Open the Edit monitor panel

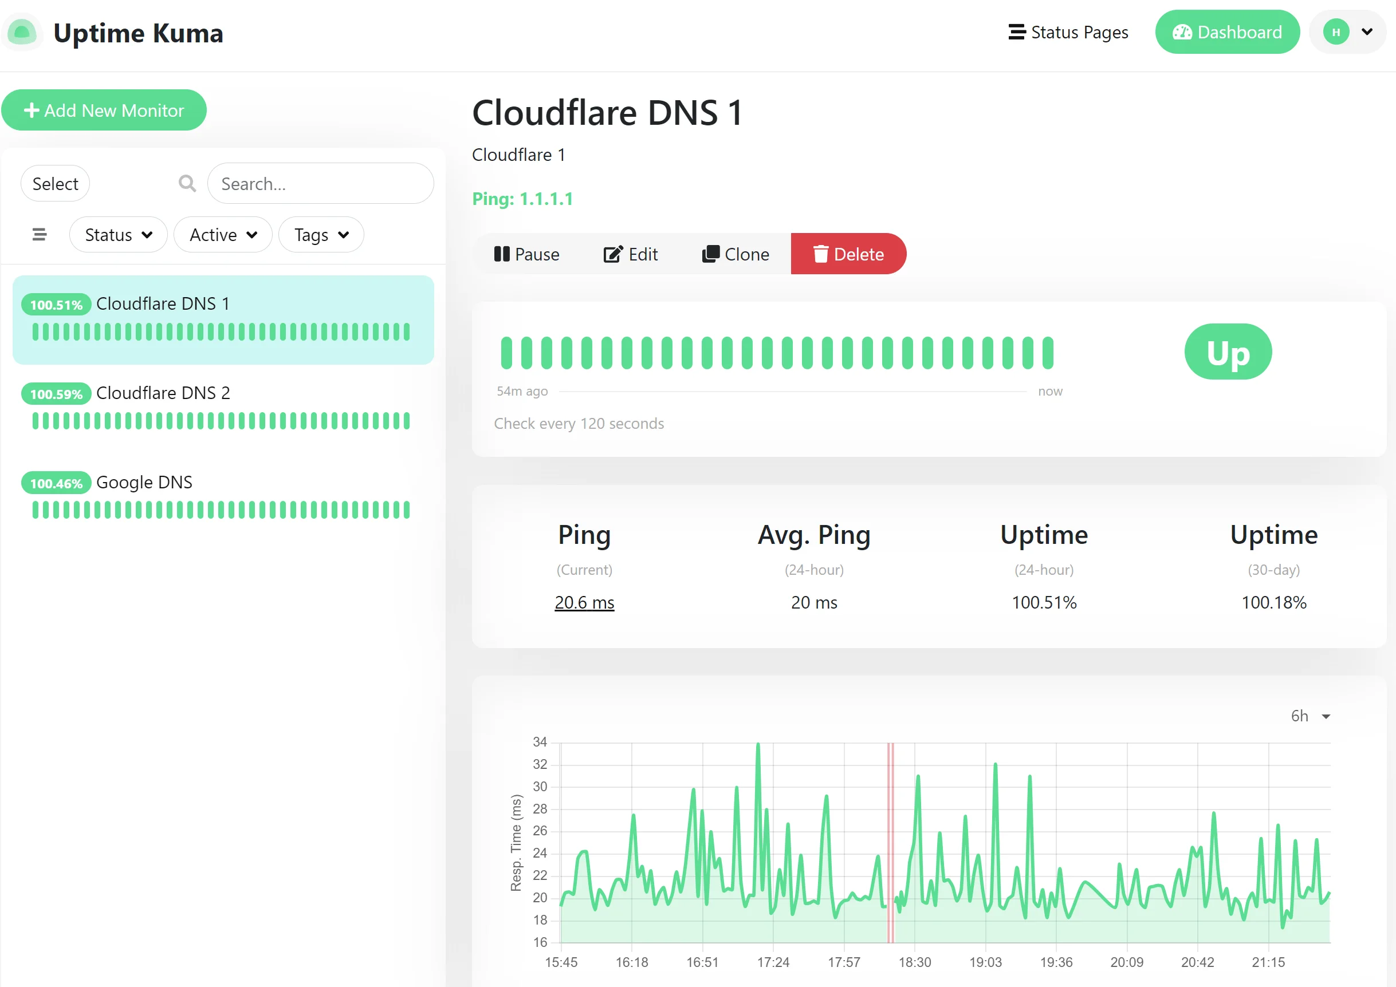pos(631,254)
